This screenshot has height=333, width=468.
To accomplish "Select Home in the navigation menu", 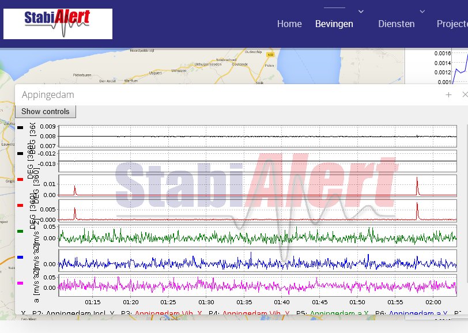I will coord(289,24).
